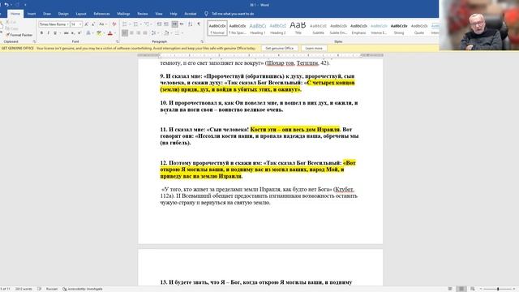Apply superscript formatting
Viewport: 519px width, 292px height.
79,33
